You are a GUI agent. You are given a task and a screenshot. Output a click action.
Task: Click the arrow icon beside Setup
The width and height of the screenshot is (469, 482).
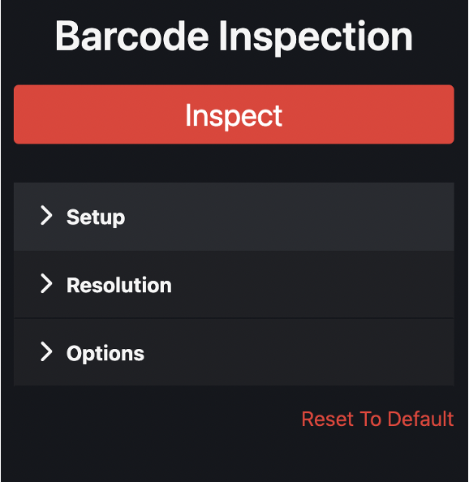click(47, 216)
